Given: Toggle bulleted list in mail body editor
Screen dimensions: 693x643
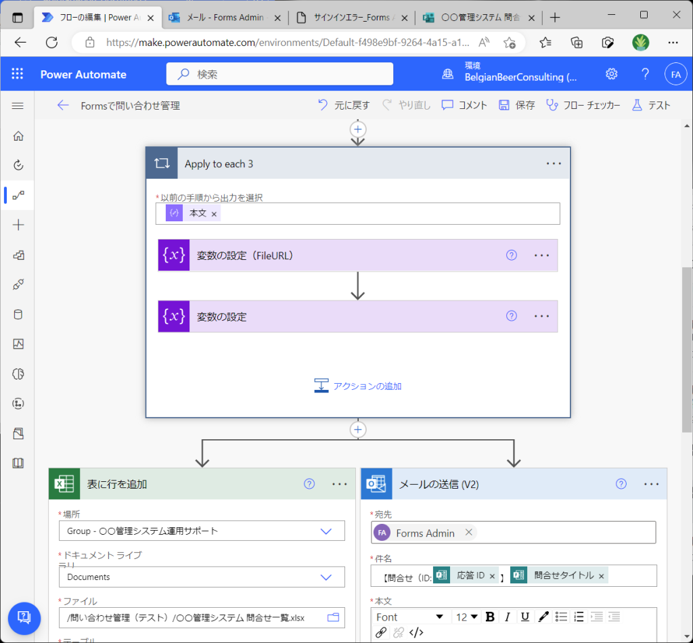Looking at the screenshot, I should pos(561,617).
